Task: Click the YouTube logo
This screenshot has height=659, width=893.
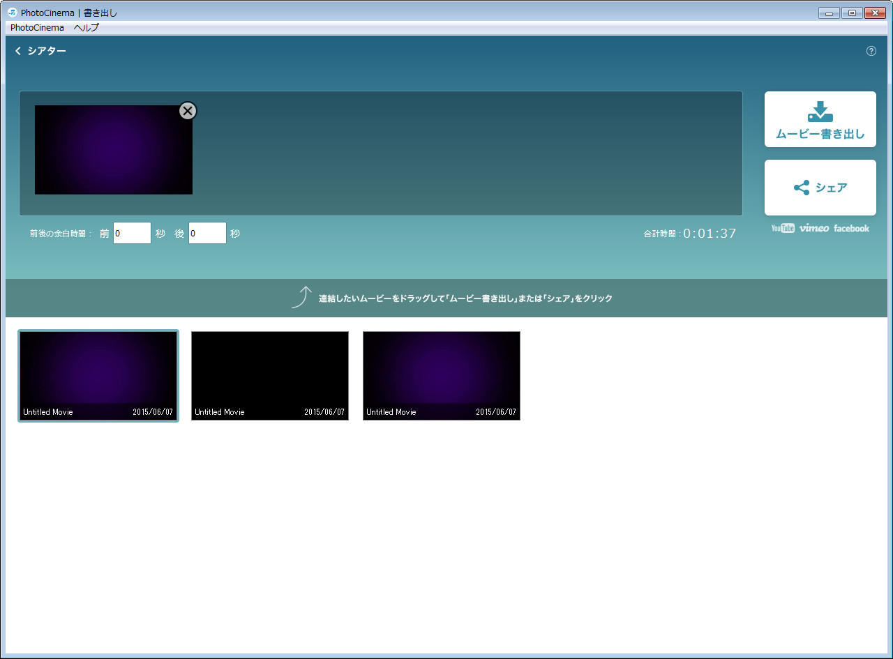Action: [783, 228]
